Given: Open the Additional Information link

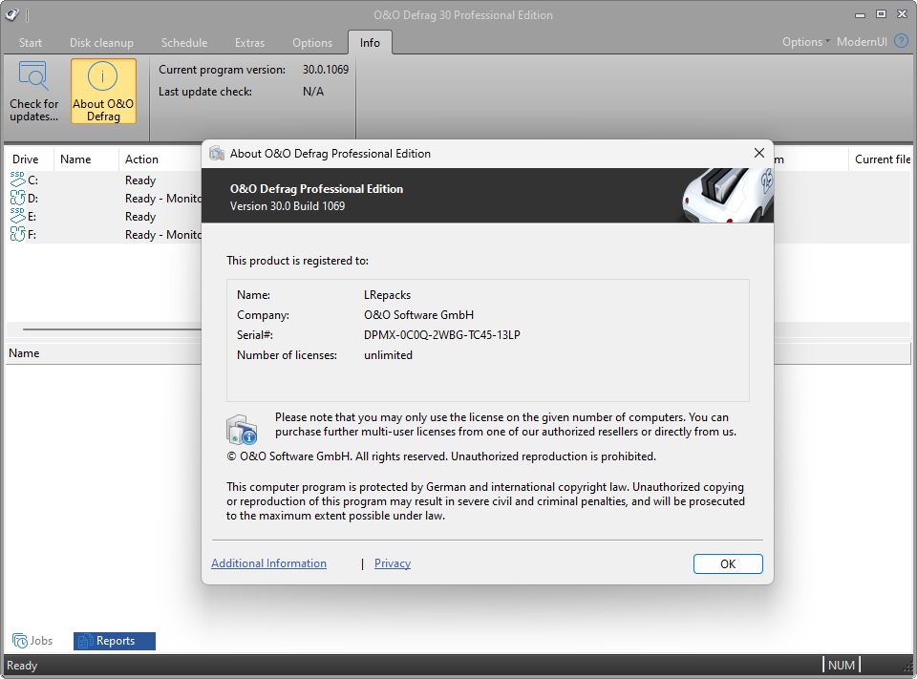Looking at the screenshot, I should click(x=268, y=563).
